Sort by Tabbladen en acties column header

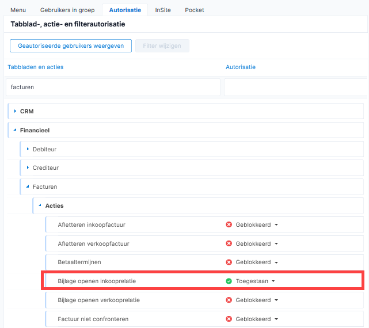[x=36, y=67]
